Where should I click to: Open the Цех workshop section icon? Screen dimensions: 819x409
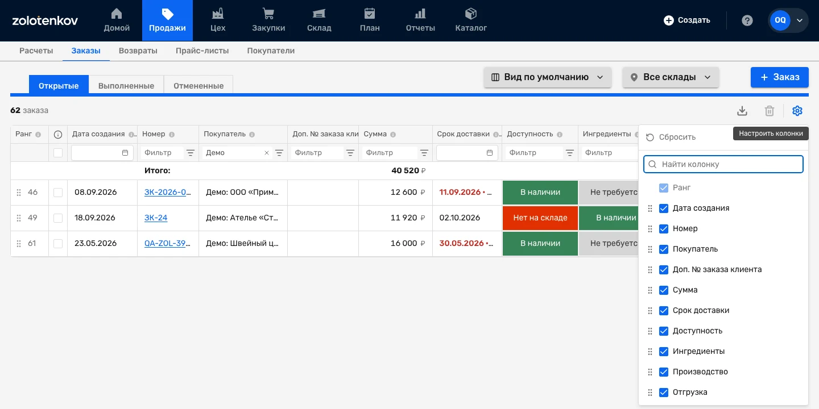coord(217,14)
